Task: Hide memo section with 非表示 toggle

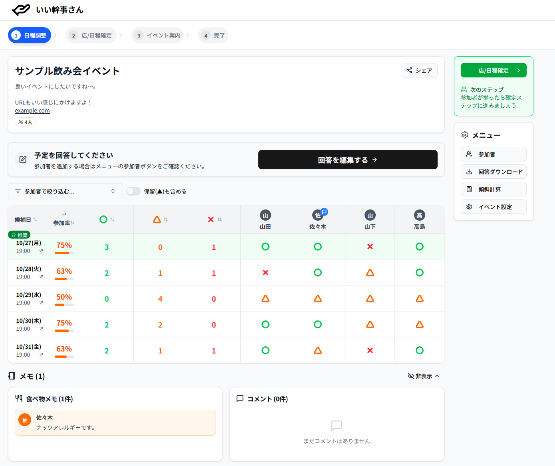Action: (424, 376)
